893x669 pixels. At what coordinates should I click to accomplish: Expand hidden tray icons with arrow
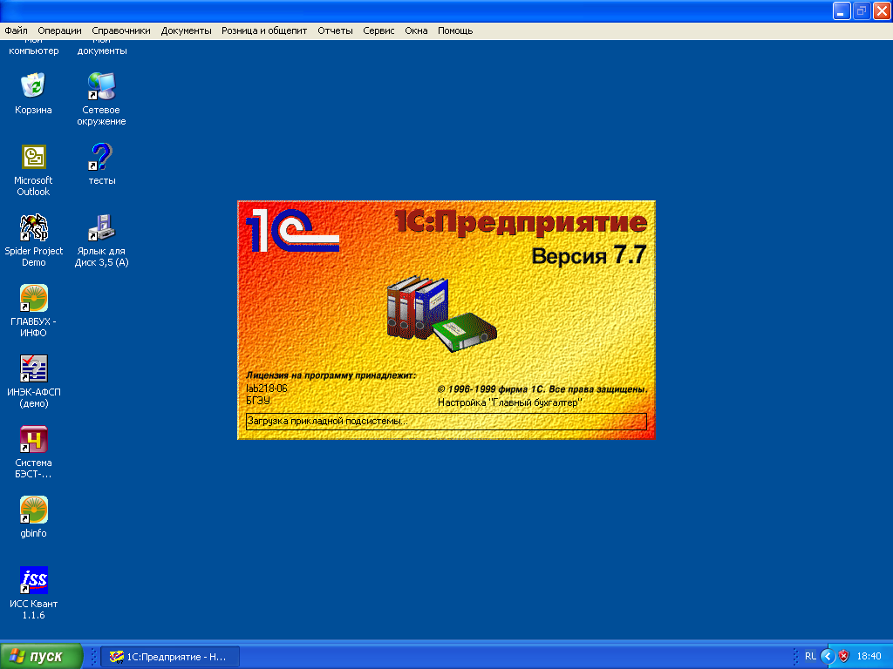click(x=828, y=657)
